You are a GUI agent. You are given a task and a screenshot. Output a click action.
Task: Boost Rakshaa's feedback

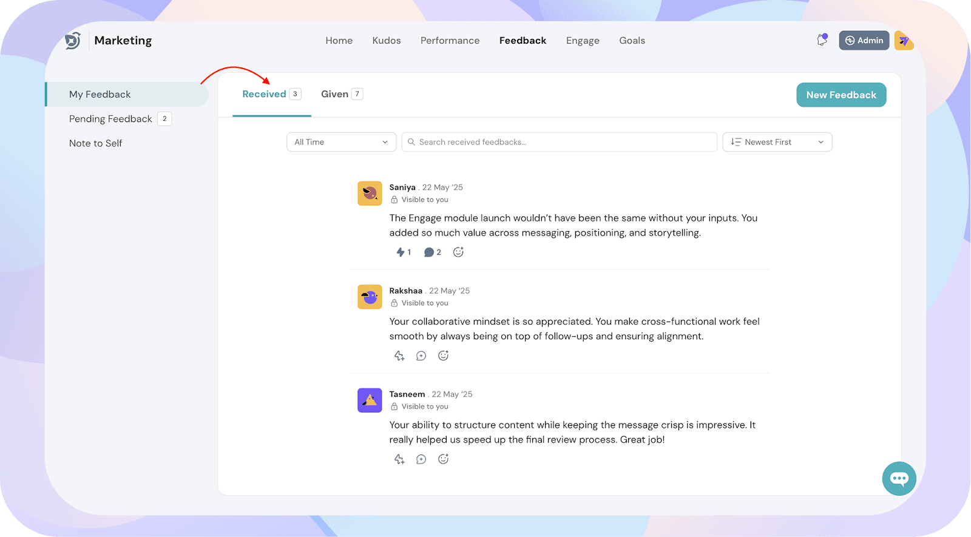[x=399, y=356]
